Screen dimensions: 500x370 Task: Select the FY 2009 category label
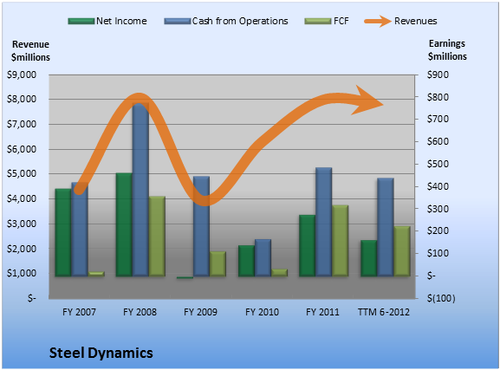pos(200,312)
